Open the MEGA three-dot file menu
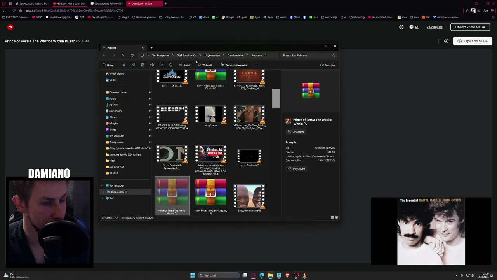Viewport: 497px width, 280px height. [438, 41]
